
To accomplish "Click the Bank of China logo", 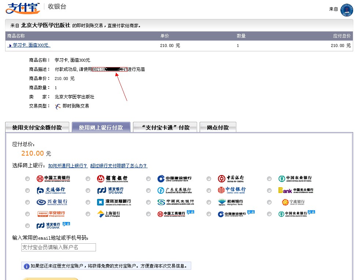I will point(231,179).
